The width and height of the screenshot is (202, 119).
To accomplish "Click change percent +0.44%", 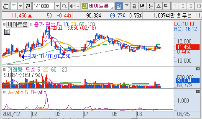I will tap(64, 16).
